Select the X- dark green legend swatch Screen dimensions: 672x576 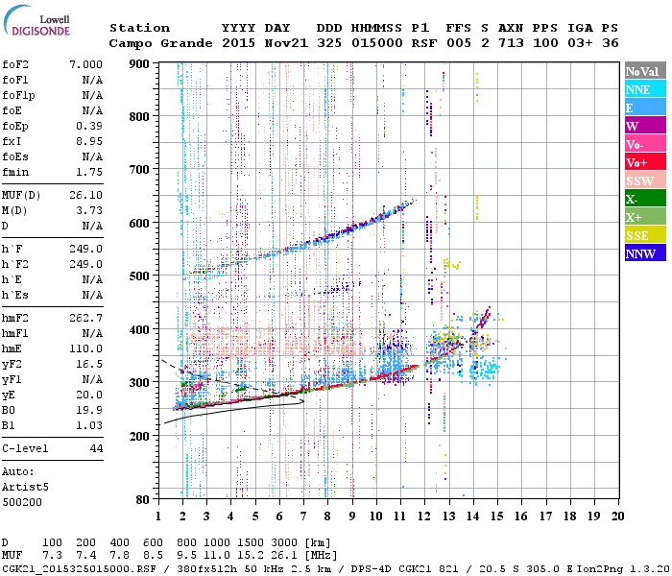(x=645, y=199)
